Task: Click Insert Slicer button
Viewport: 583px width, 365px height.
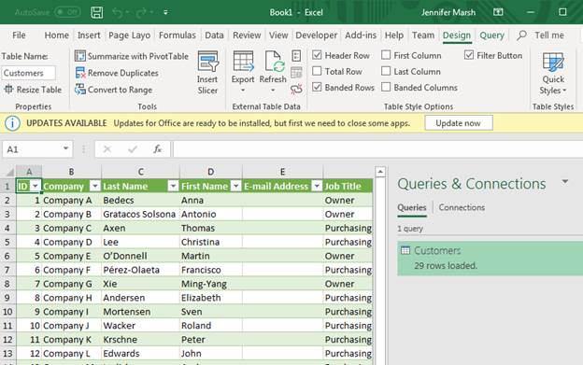Action: pyautogui.click(x=207, y=73)
